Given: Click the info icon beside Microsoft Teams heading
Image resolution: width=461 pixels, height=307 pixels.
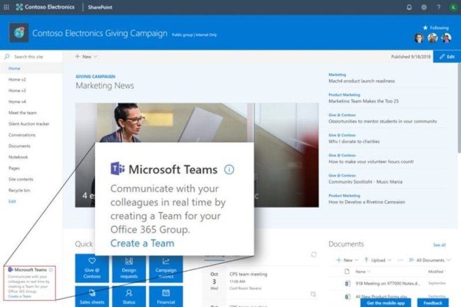Looking at the screenshot, I should coord(229,169).
